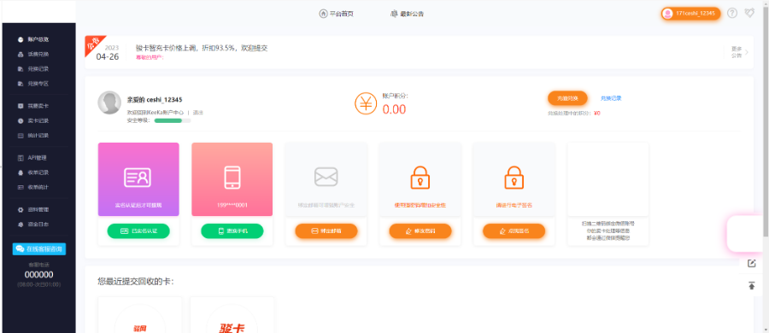Click the 0.00 balance value
Image resolution: width=769 pixels, height=333 pixels.
click(x=394, y=109)
